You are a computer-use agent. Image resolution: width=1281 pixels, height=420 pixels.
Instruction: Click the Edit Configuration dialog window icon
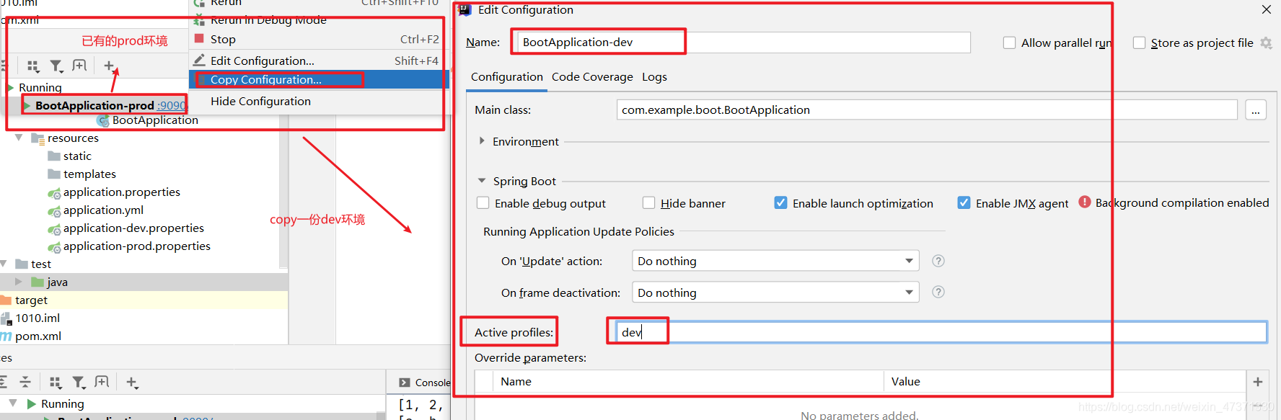point(465,9)
